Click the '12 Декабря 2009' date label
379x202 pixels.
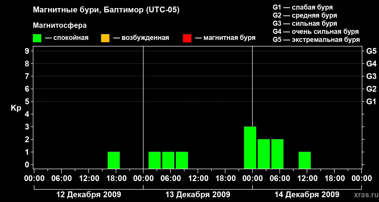(89, 195)
